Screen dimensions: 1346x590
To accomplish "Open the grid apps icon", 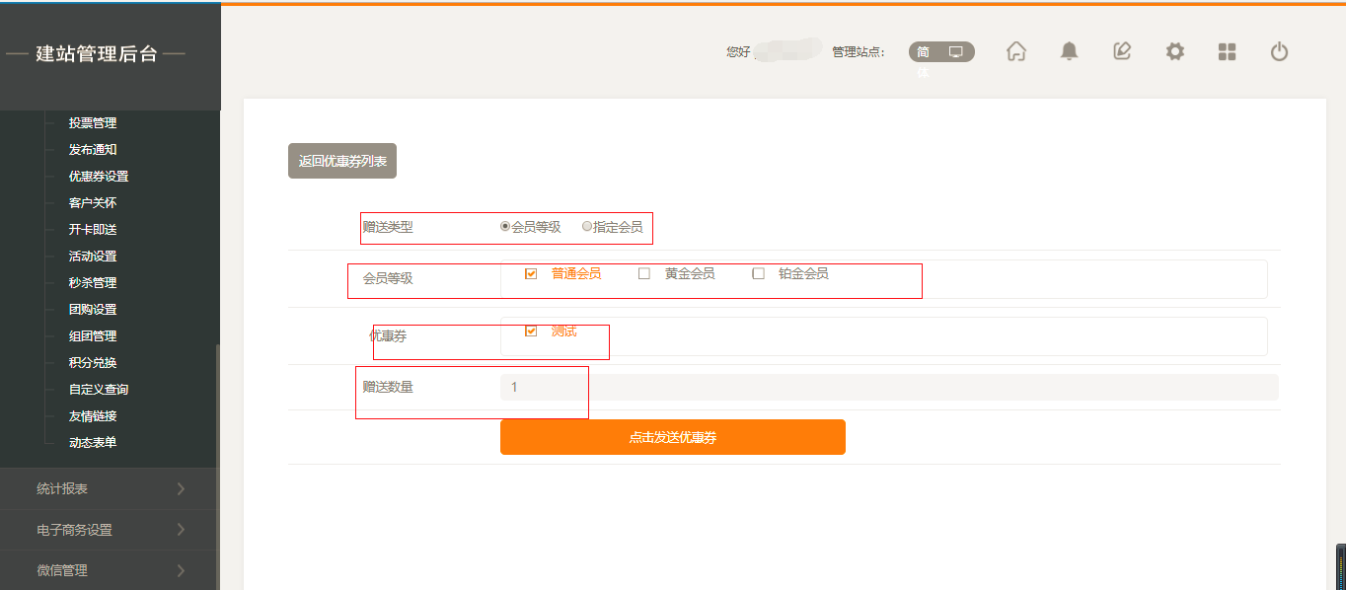I will [1227, 52].
